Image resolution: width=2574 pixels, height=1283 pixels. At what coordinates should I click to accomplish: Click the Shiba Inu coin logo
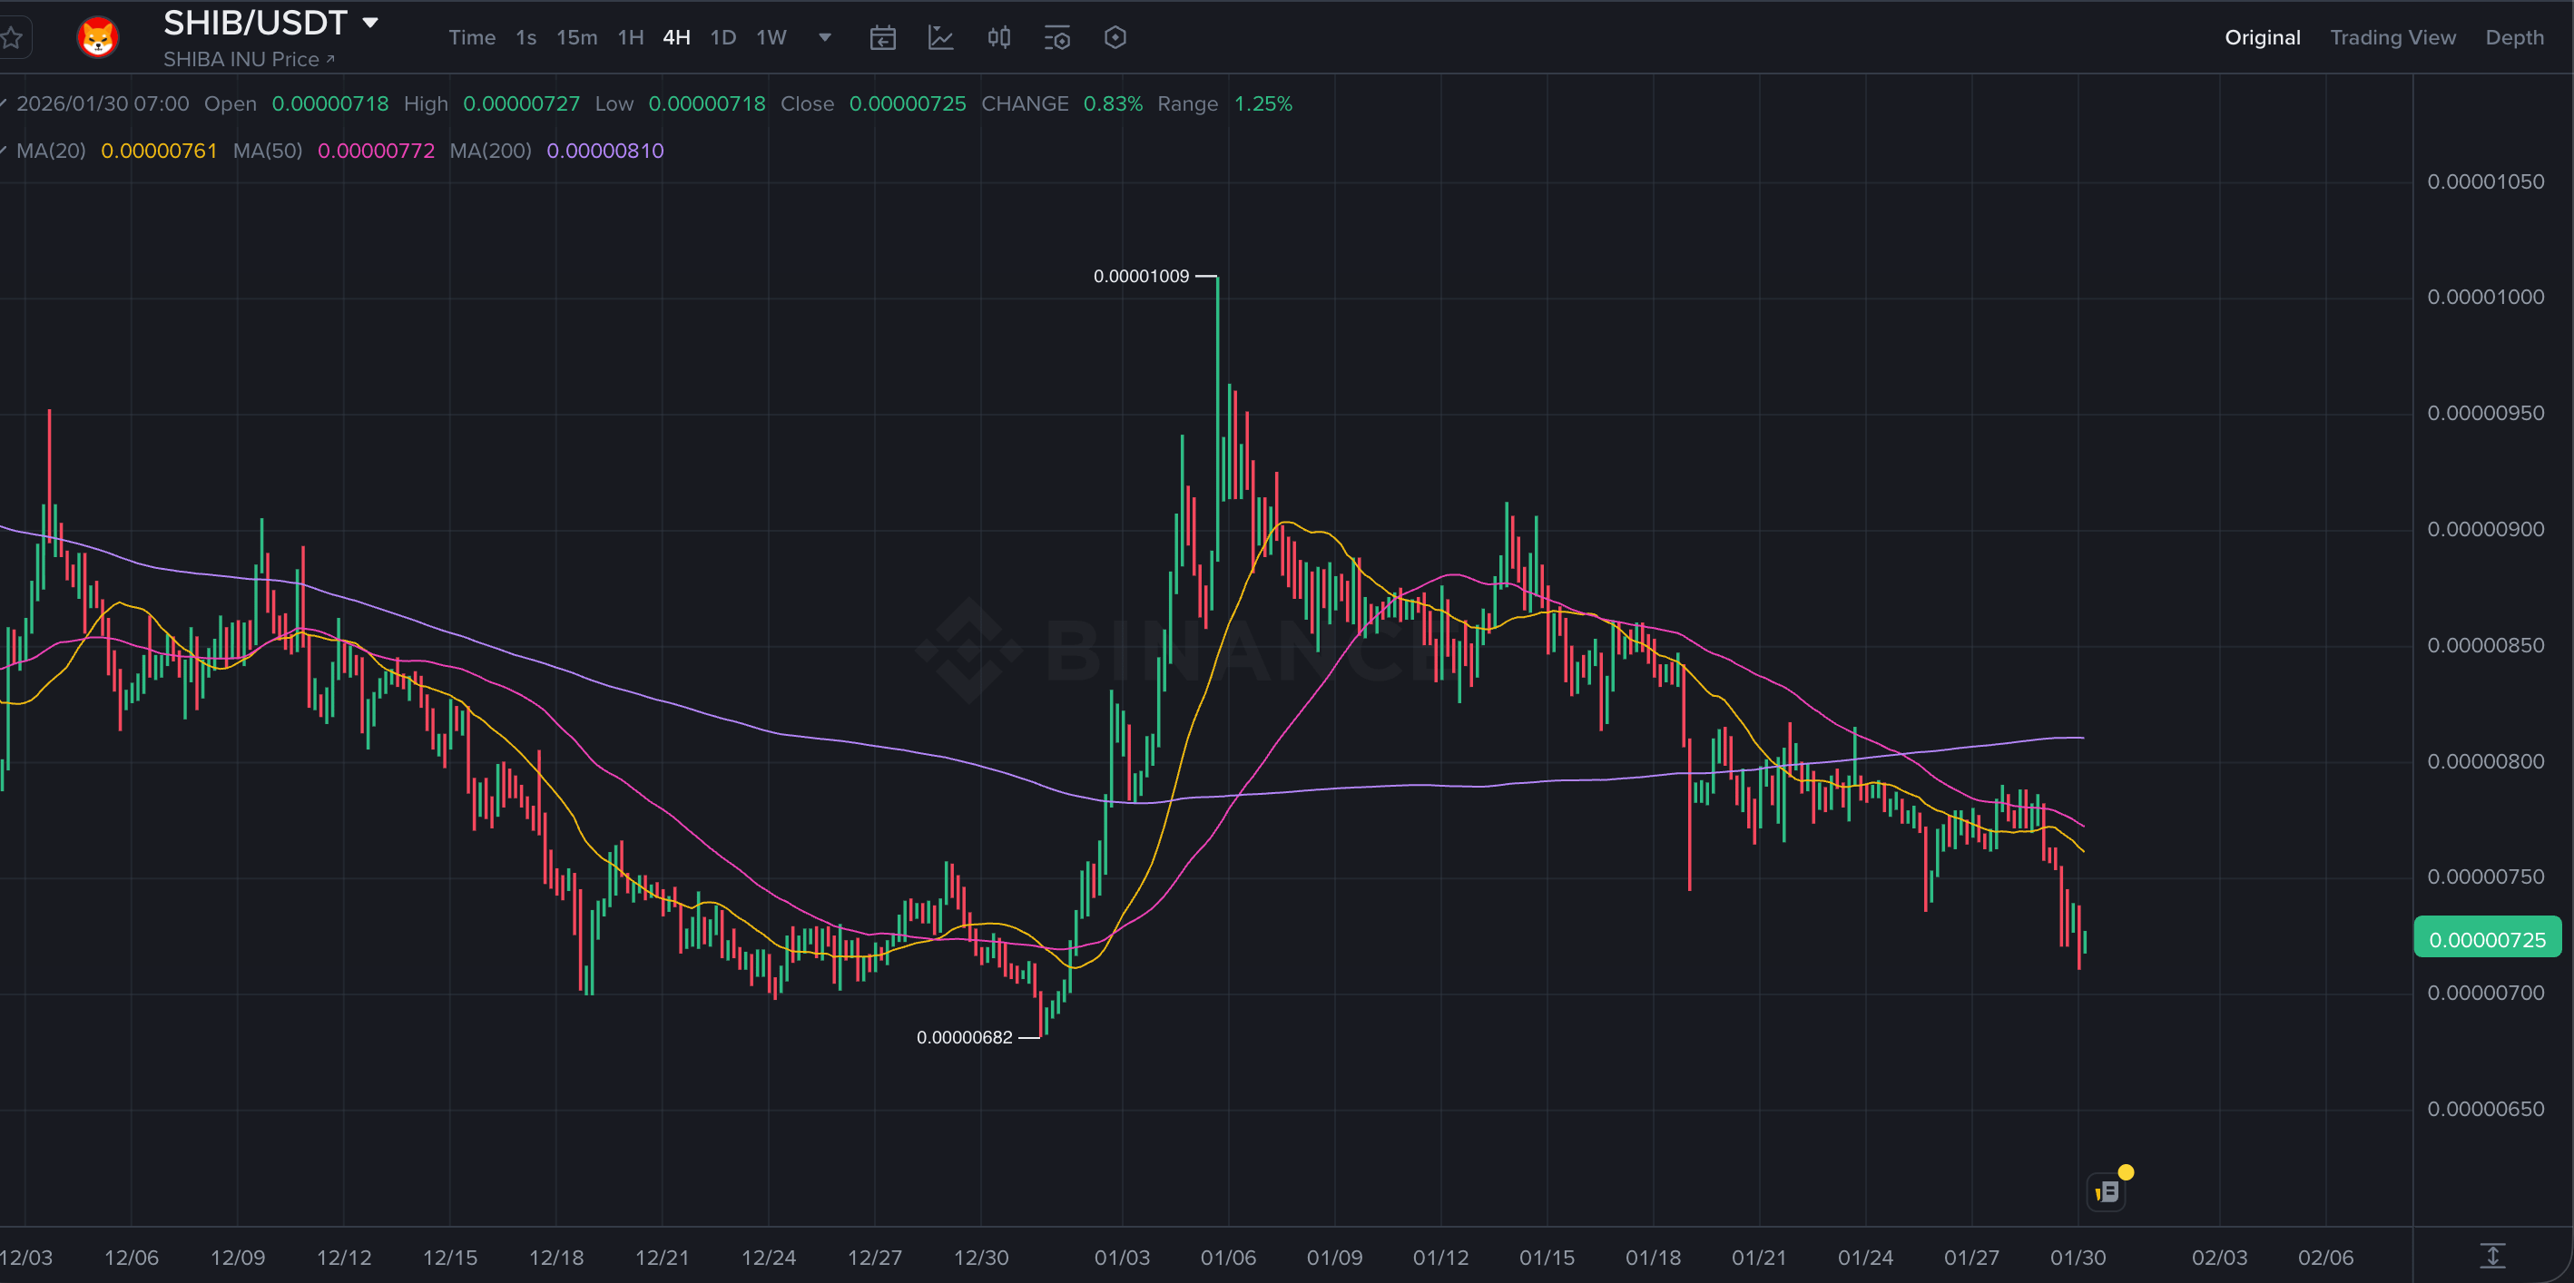(x=98, y=38)
